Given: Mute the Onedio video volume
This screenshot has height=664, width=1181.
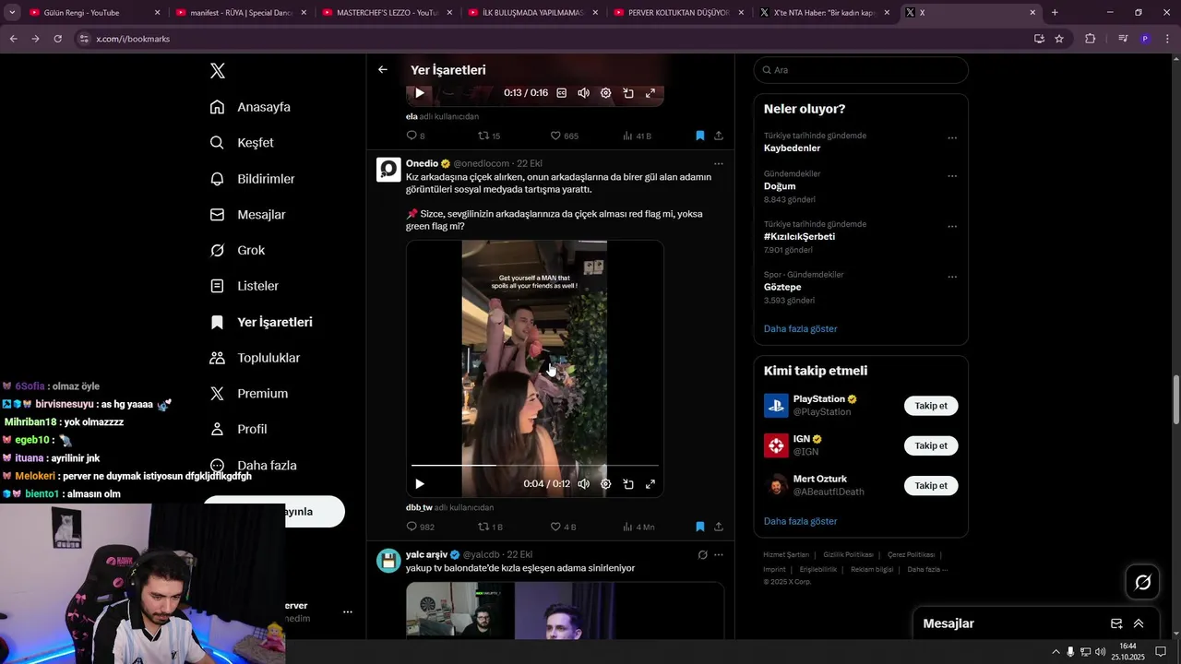Looking at the screenshot, I should pos(584,484).
